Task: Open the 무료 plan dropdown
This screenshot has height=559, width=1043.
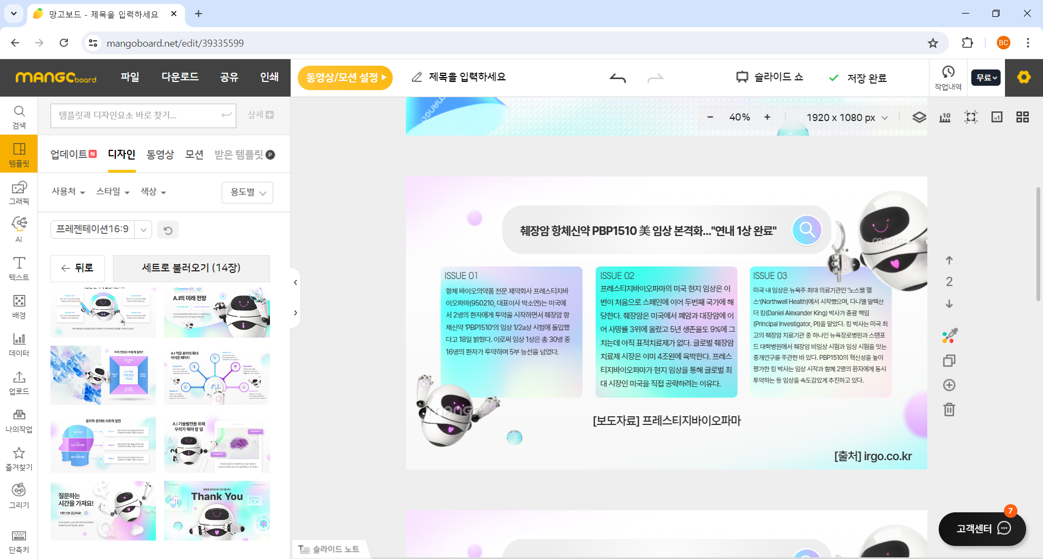Action: (x=986, y=78)
